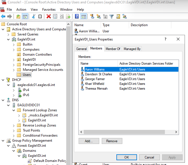The height and width of the screenshot is (165, 188).
Task: Expand the ForeignSecurityPrincipals folder
Action: [14, 65]
